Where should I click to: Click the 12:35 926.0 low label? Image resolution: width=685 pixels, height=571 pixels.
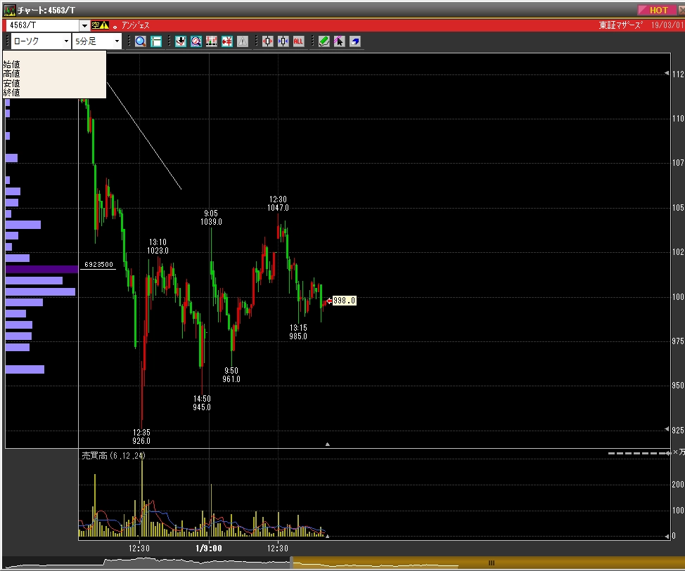(141, 437)
